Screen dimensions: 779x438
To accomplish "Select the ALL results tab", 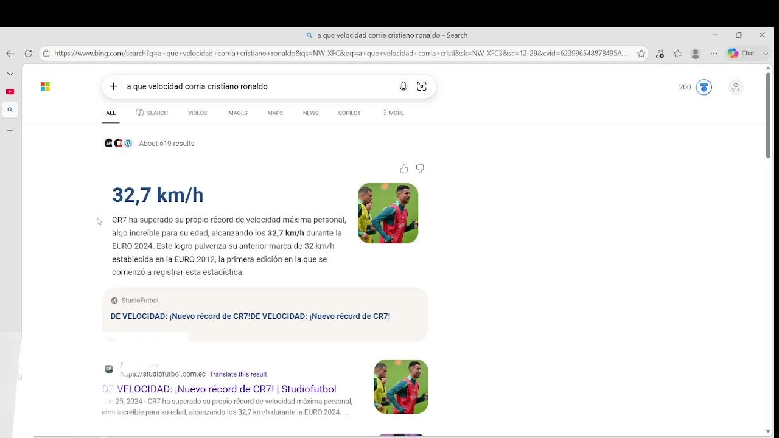I will click(111, 113).
